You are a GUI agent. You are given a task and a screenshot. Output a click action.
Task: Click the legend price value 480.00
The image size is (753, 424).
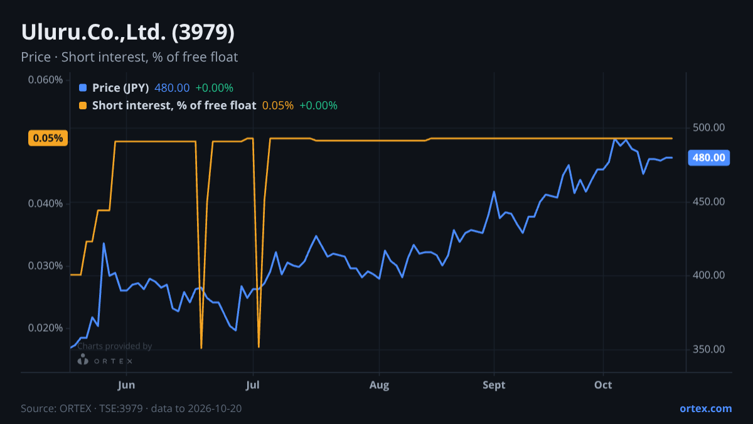(172, 88)
